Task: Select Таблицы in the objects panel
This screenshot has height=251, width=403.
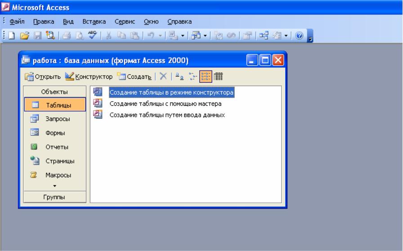Action: click(55, 104)
